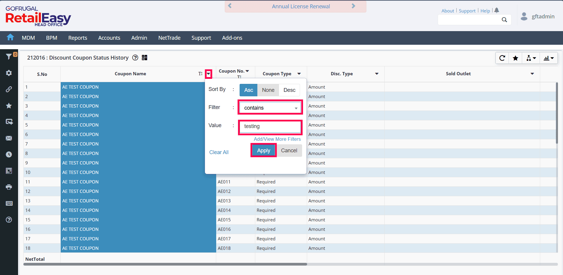Open the Coupon Type column dropdown arrow
Screen dimensions: 563x275
click(x=299, y=74)
